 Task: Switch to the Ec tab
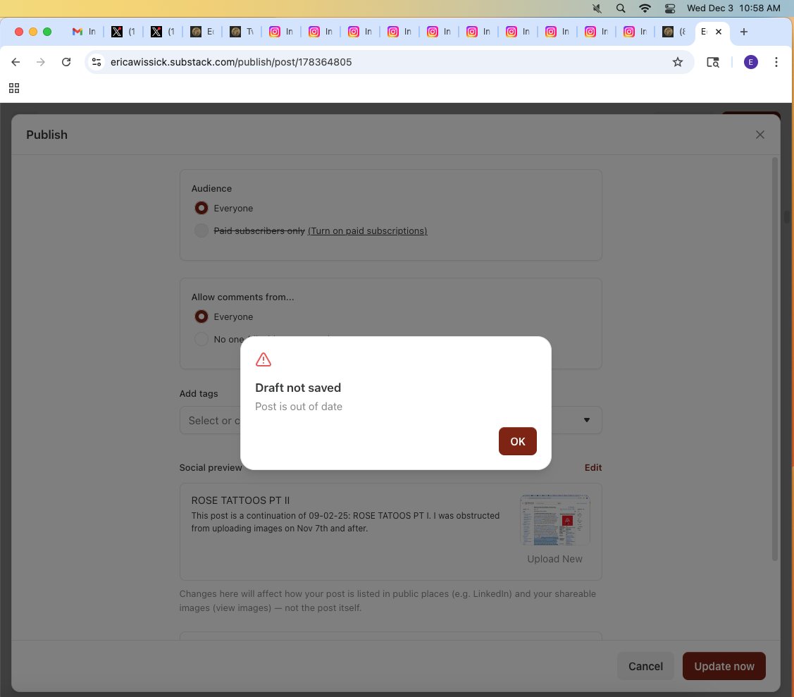tap(202, 32)
